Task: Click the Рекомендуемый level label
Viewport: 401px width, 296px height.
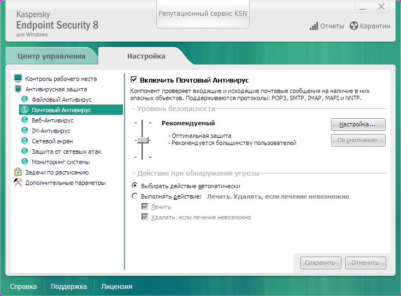Action: tap(188, 123)
